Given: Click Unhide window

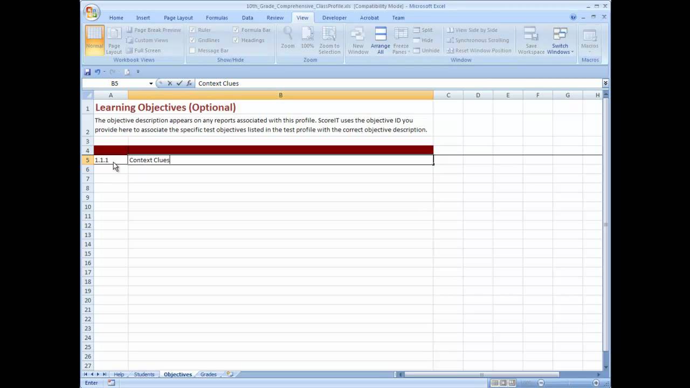Looking at the screenshot, I should [x=426, y=51].
